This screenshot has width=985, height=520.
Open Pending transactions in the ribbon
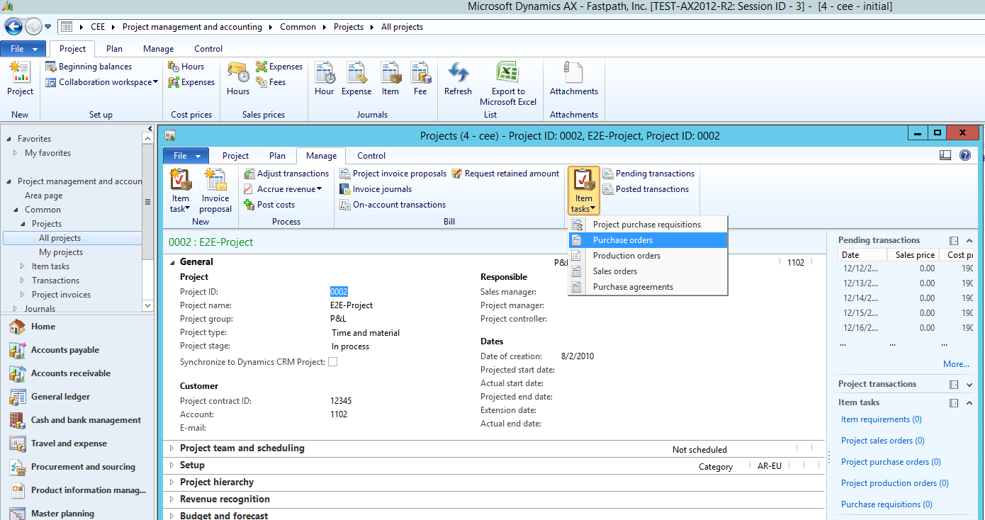click(x=648, y=174)
